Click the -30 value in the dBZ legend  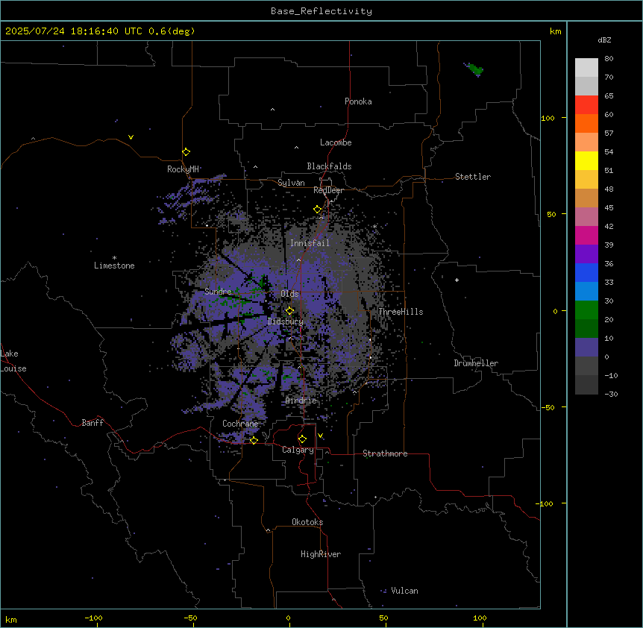pos(611,394)
